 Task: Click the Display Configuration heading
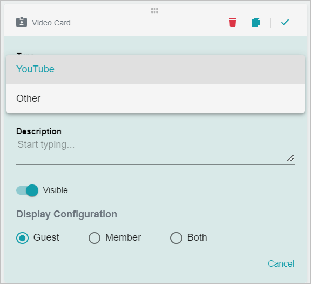coord(66,214)
